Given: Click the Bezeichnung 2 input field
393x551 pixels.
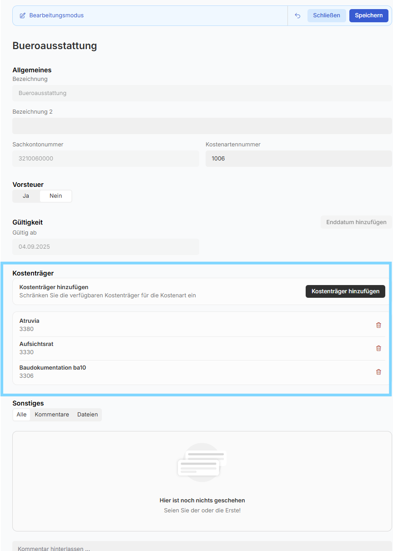Looking at the screenshot, I should pyautogui.click(x=202, y=126).
